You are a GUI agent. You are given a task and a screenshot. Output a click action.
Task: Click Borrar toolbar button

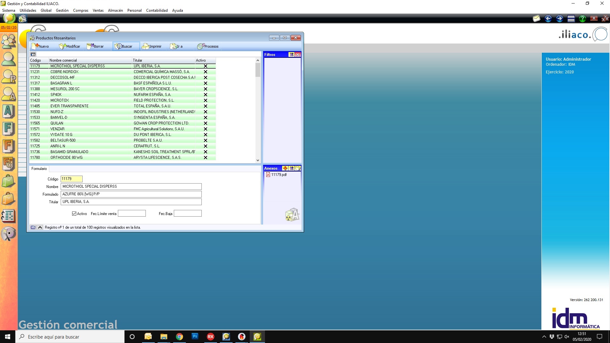95,46
